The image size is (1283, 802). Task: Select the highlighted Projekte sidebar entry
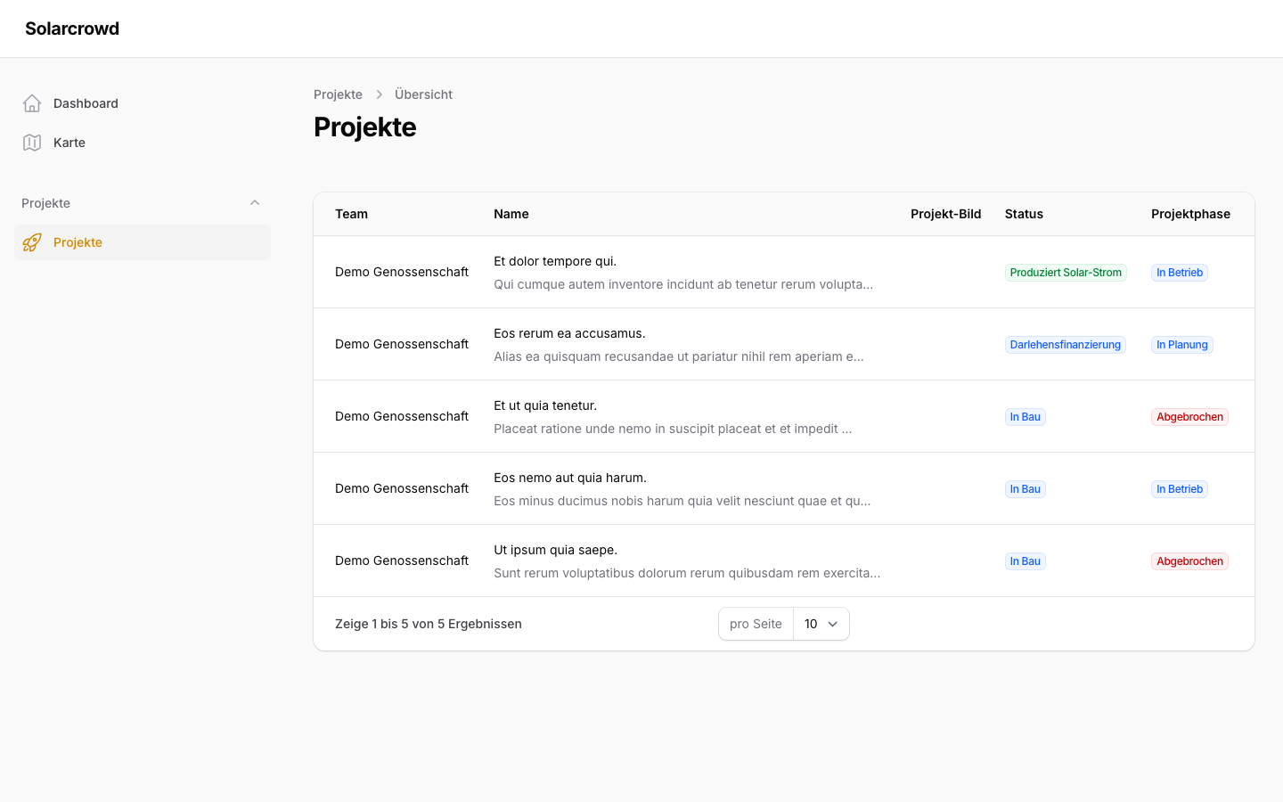(x=78, y=241)
